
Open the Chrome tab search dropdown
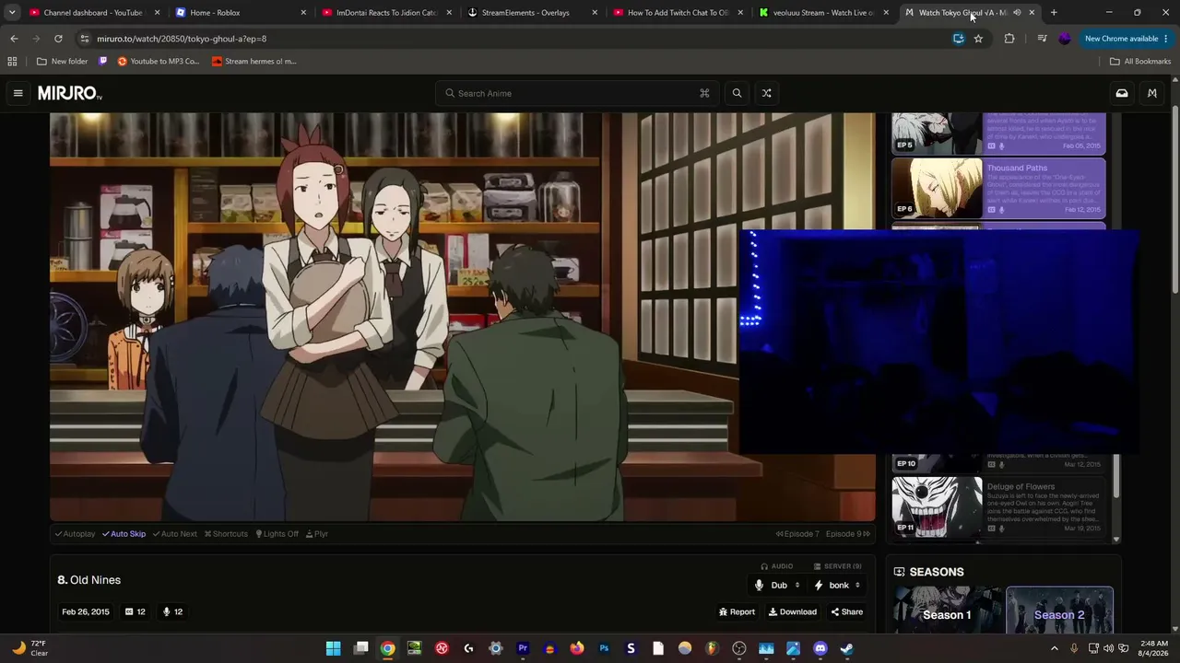pyautogui.click(x=12, y=13)
